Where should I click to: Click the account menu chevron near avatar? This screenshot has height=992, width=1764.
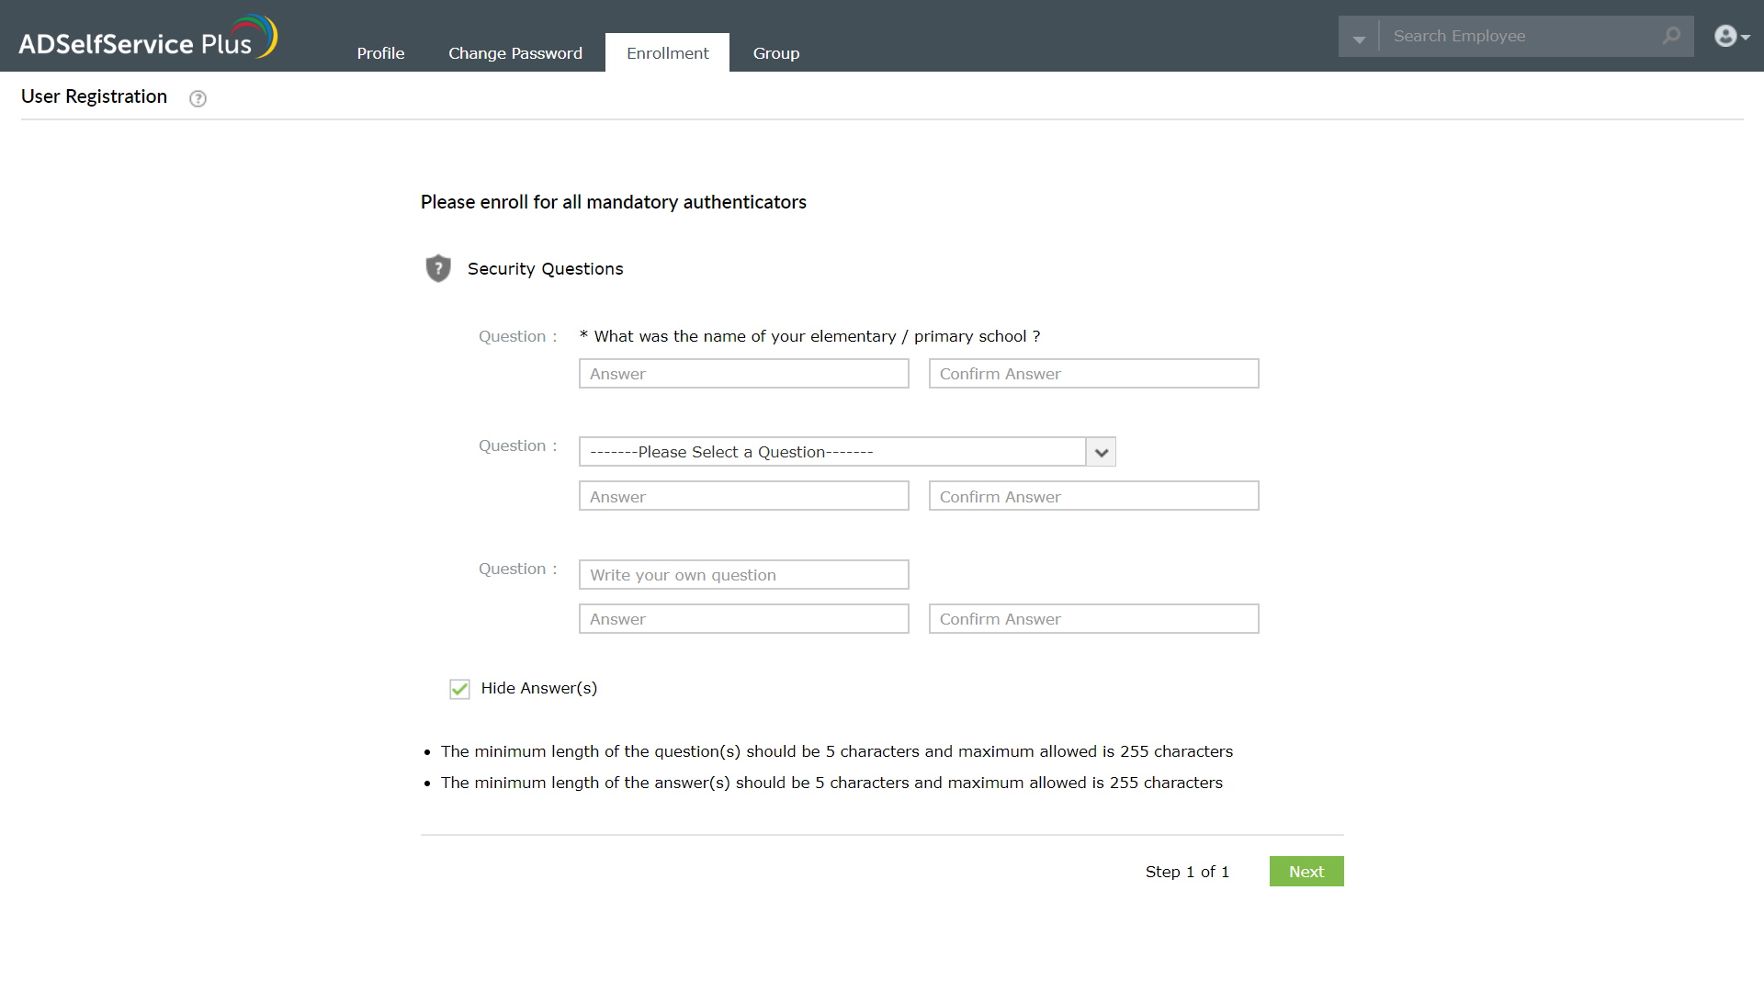(1745, 39)
